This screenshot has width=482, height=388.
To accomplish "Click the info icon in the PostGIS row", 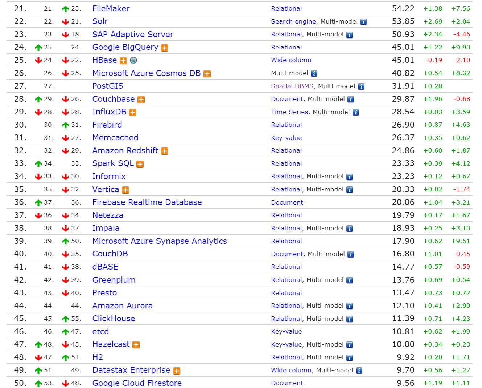I will click(x=361, y=86).
